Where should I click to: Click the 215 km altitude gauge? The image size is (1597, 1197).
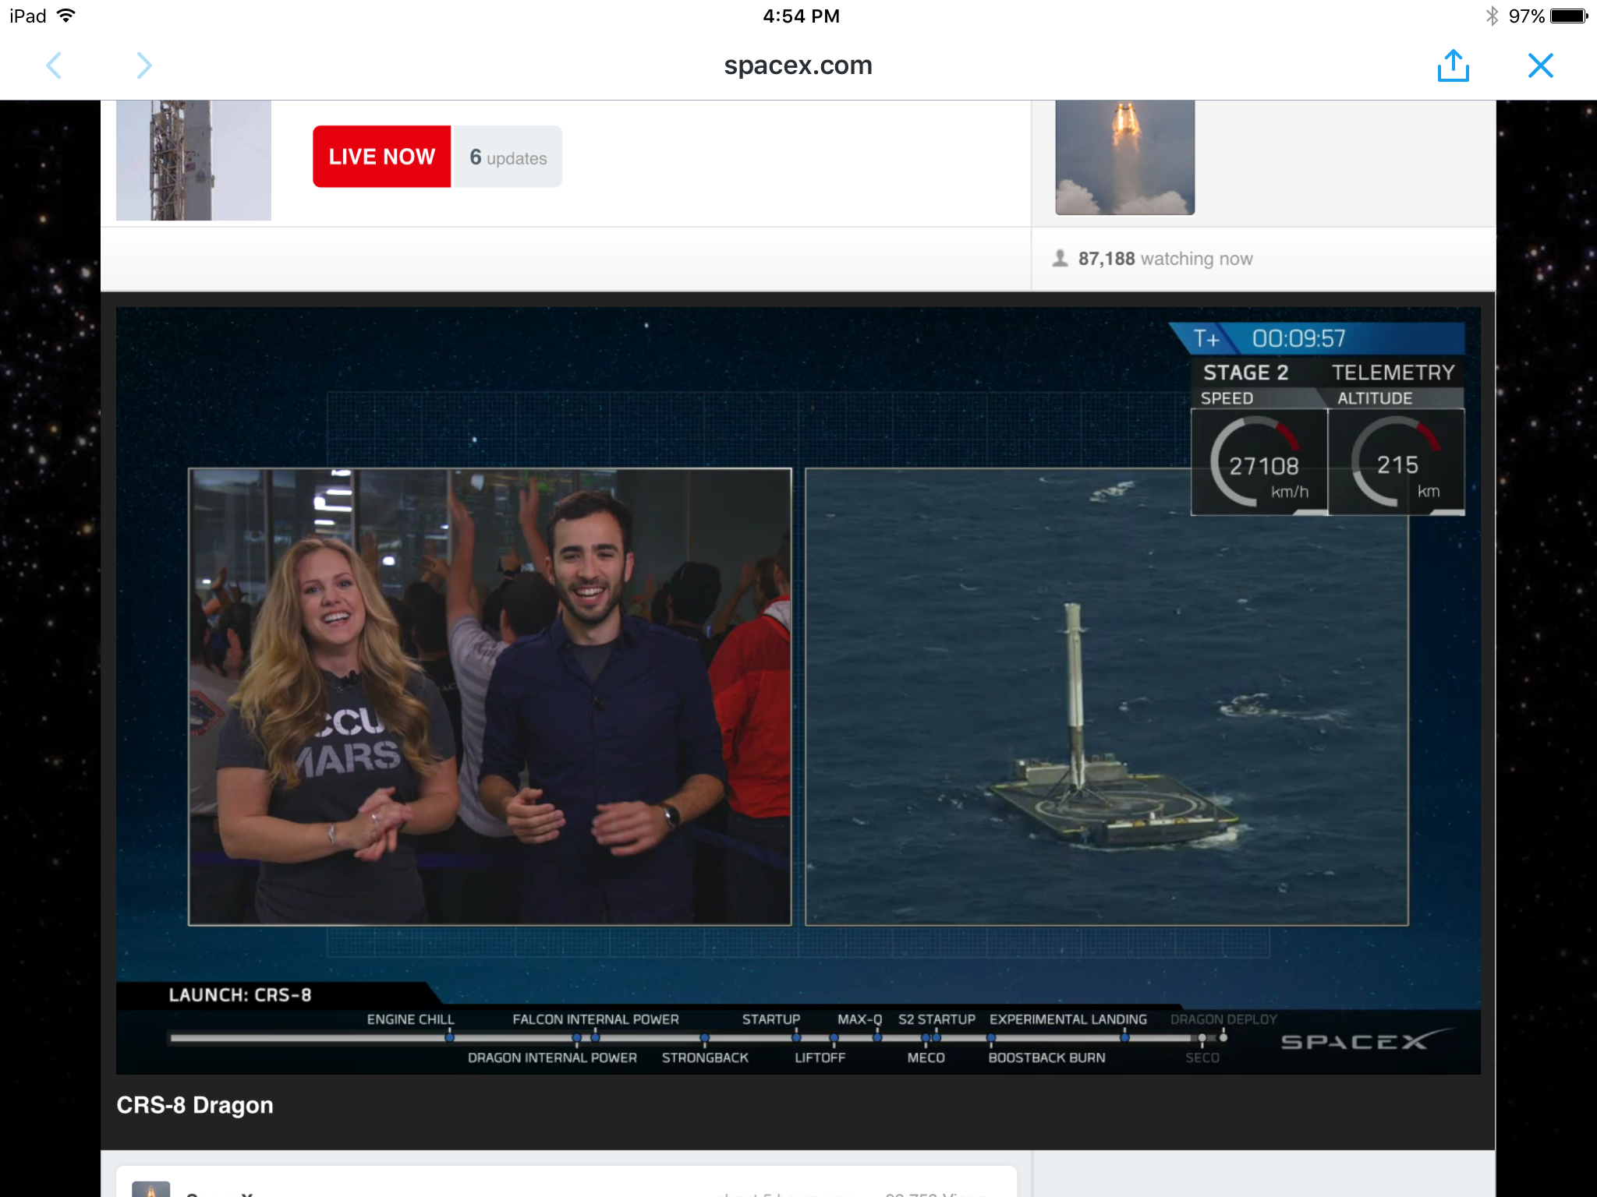(1396, 461)
